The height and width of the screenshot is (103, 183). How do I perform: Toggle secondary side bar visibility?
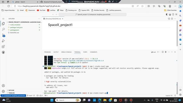173,15
